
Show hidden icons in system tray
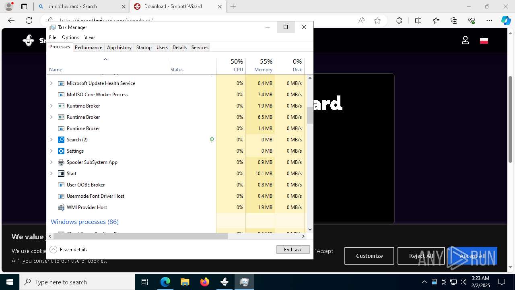coord(424,282)
